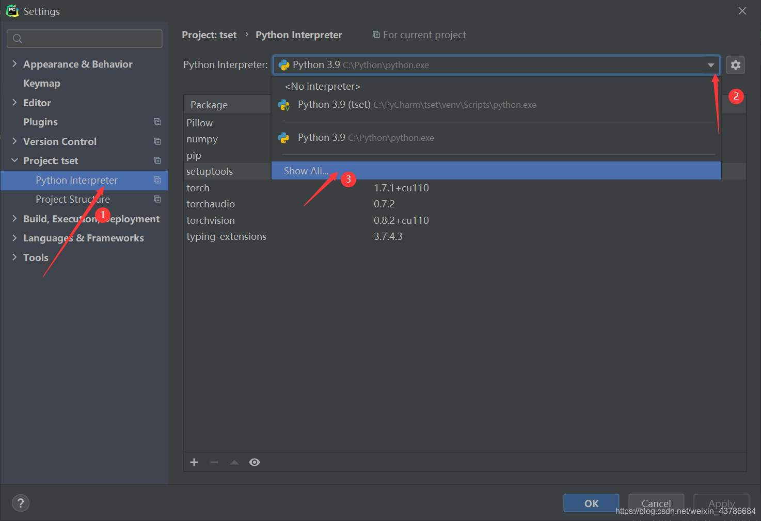The image size is (761, 521).
Task: Click the install package plus icon
Action: (194, 462)
